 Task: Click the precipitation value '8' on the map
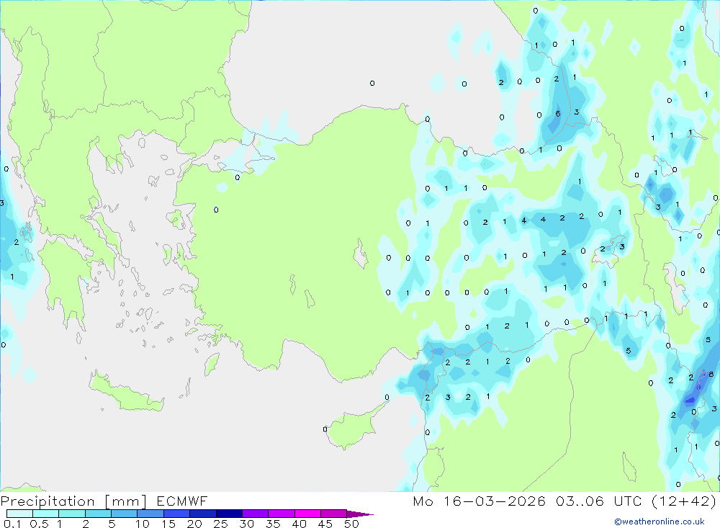pyautogui.click(x=711, y=374)
